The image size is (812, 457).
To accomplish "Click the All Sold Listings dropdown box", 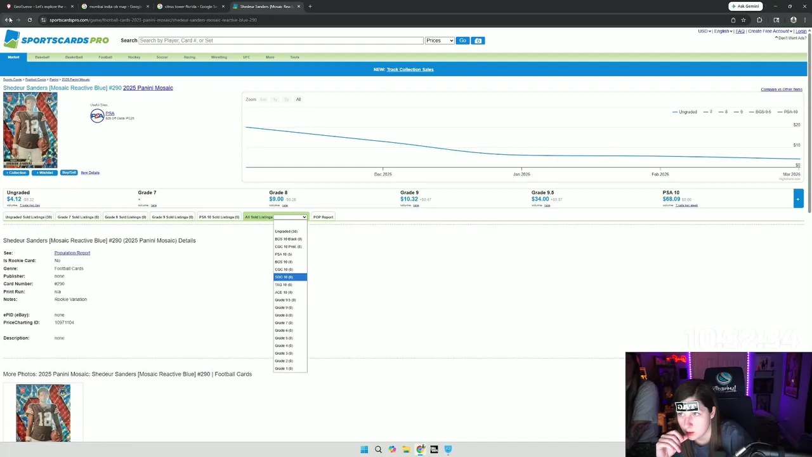I will click(290, 217).
